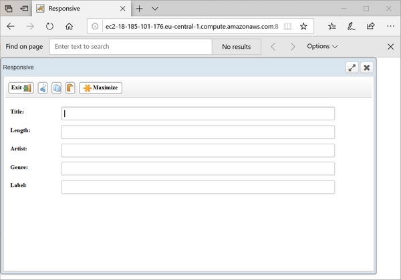Add this page to favorites with the star
The height and width of the screenshot is (280, 401).
303,27
